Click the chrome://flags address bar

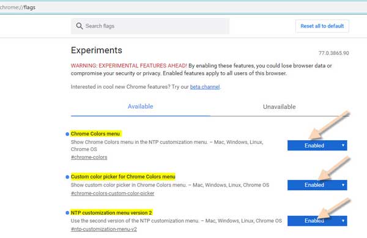tap(183, 7)
